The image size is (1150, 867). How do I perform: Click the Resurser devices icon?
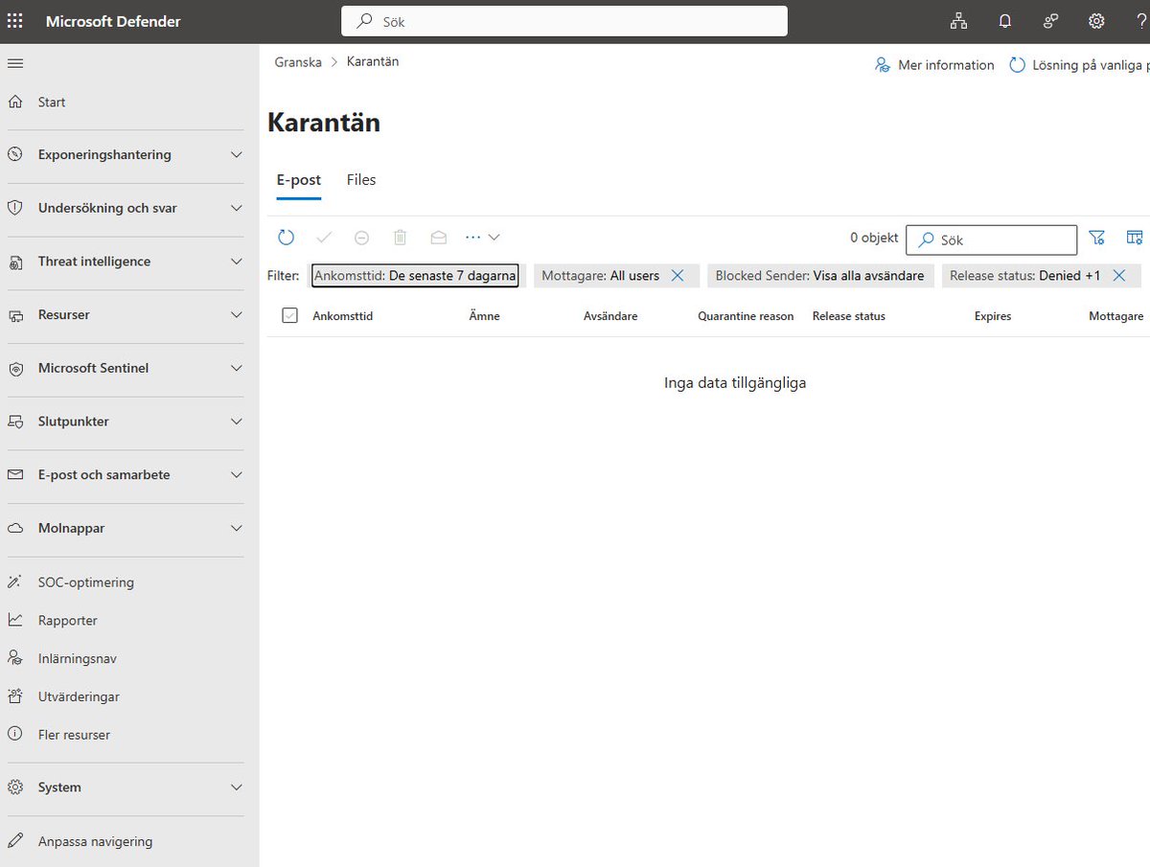click(15, 315)
